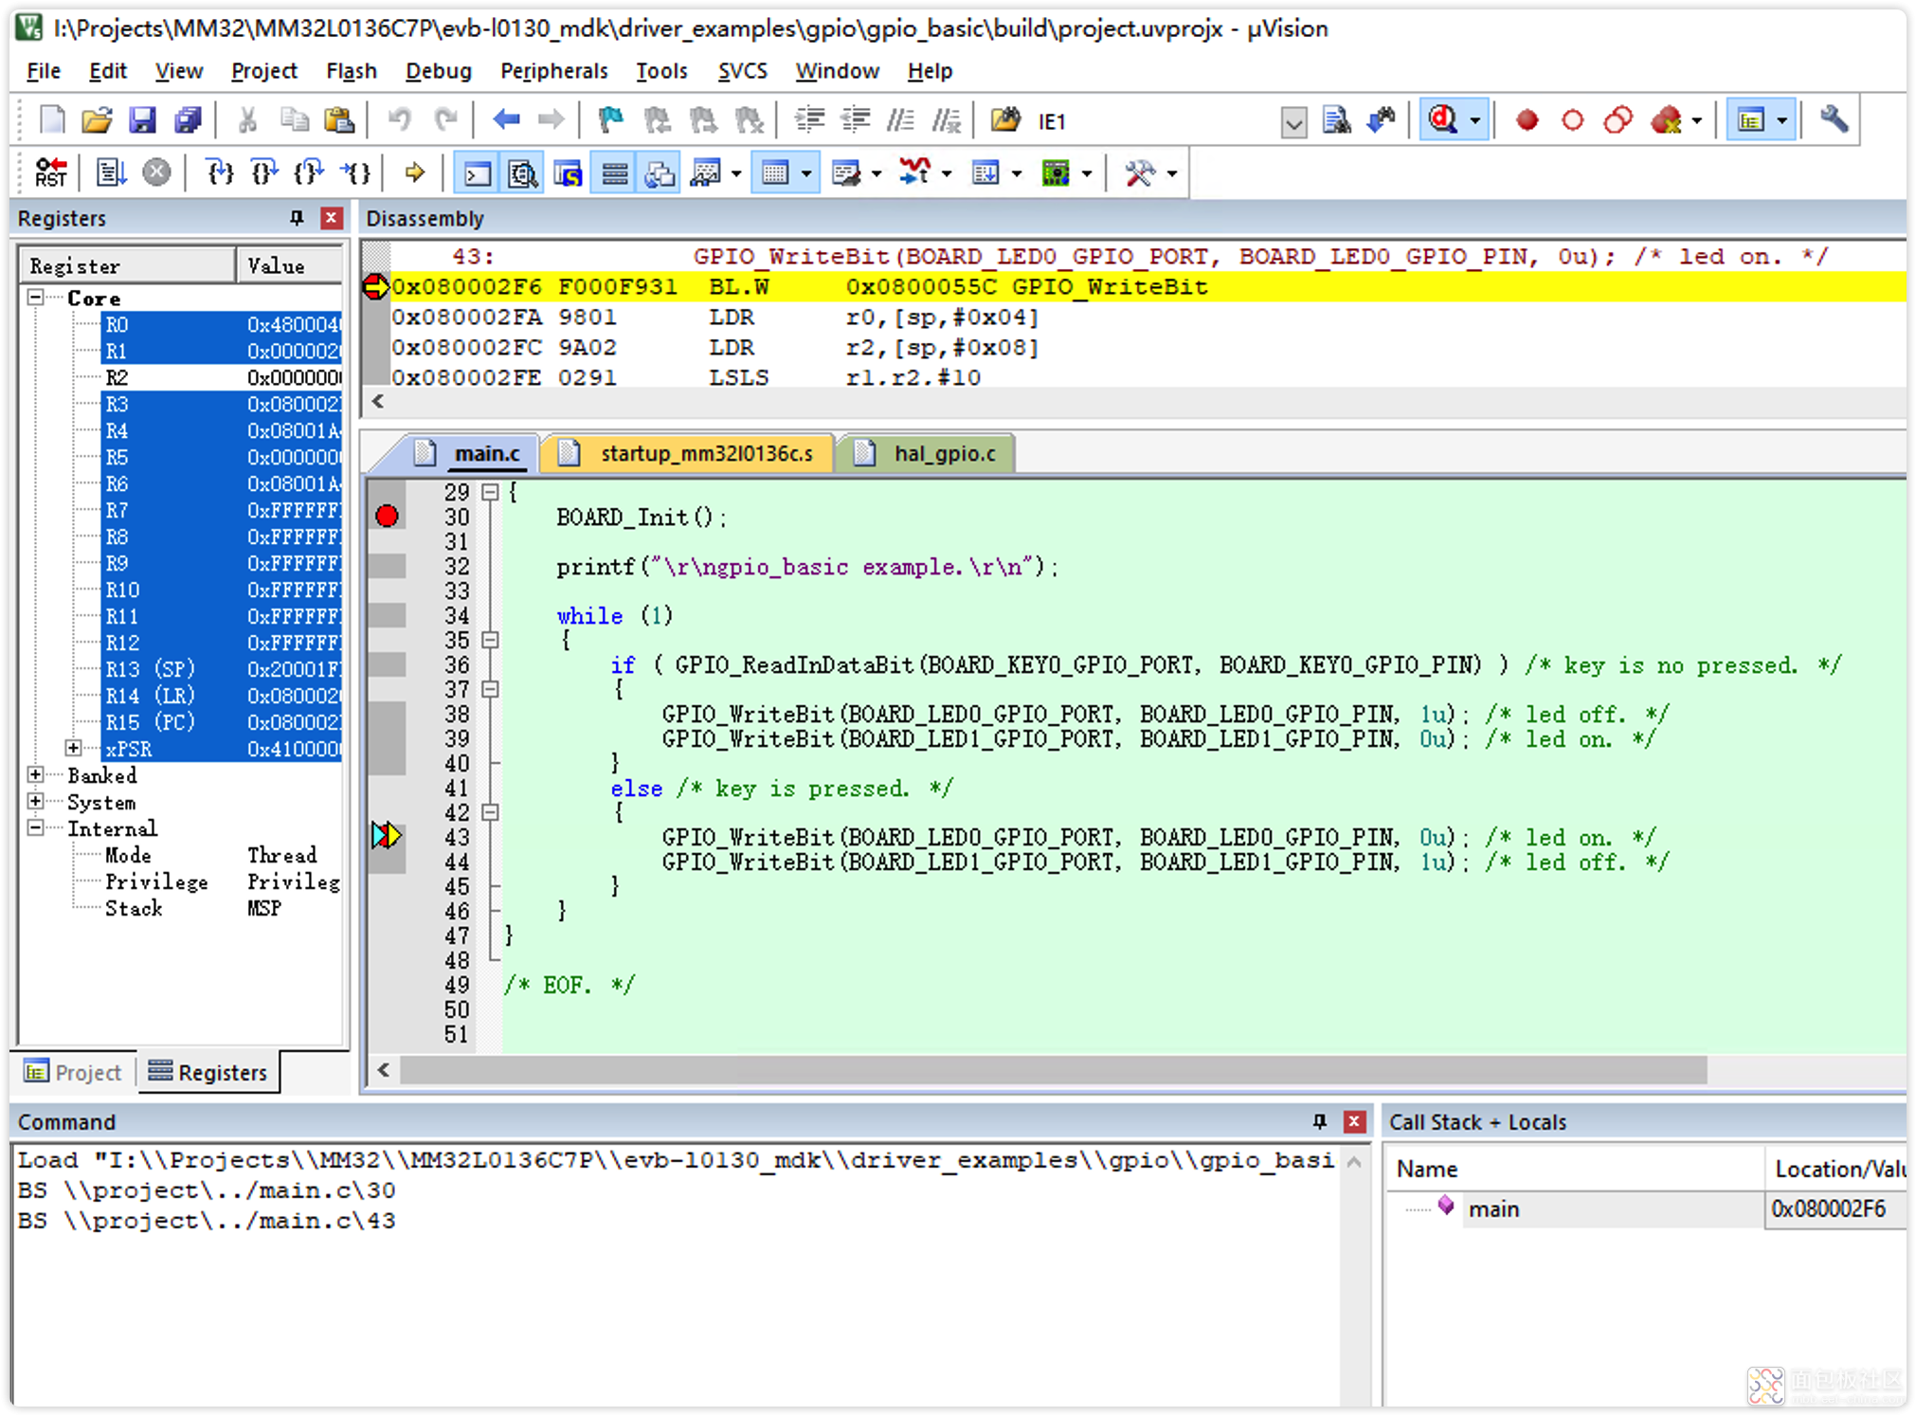Open the Toolbox dropdown arrow
The width and height of the screenshot is (1916, 1416).
click(x=1173, y=174)
